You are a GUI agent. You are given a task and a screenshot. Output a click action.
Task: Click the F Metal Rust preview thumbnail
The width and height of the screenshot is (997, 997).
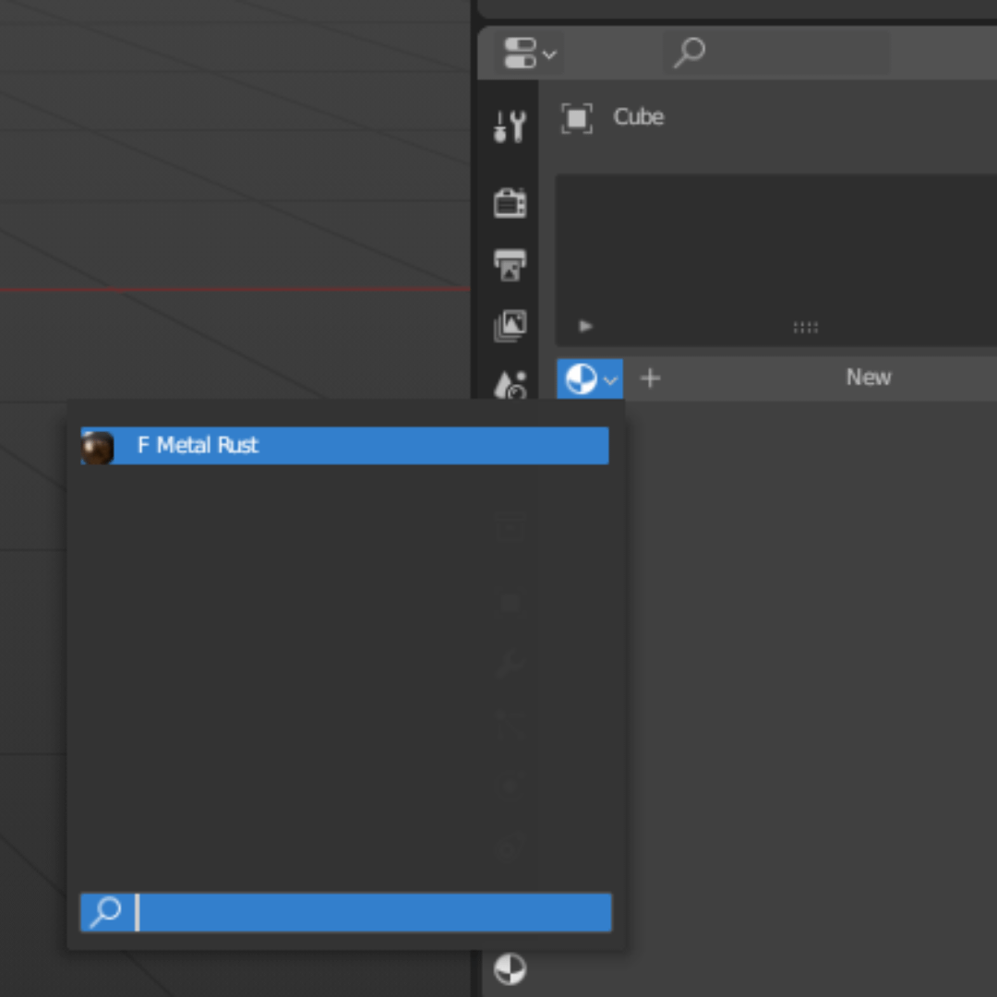(x=98, y=447)
